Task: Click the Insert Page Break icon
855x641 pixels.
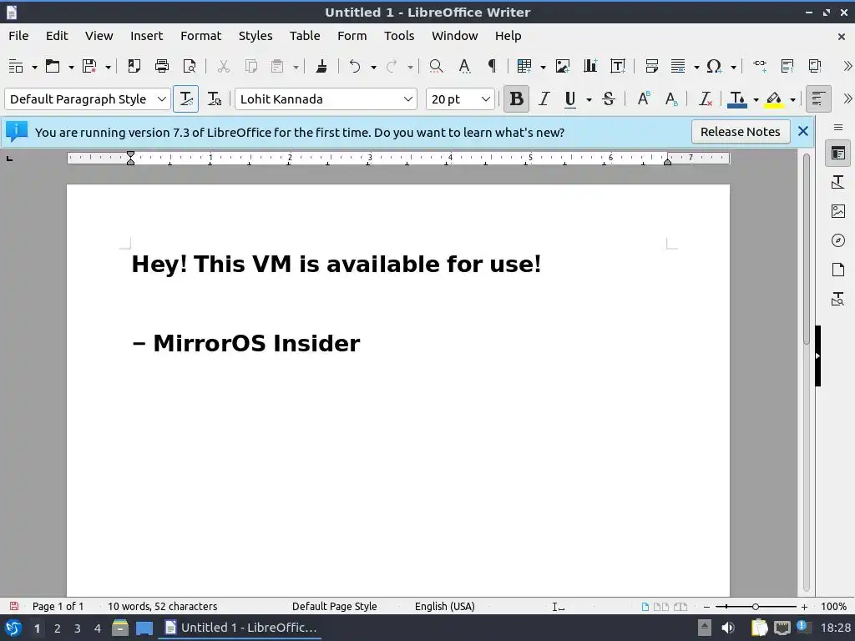Action: pos(651,67)
